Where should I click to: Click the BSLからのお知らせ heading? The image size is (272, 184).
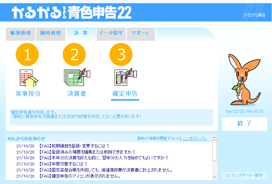pos(26,138)
